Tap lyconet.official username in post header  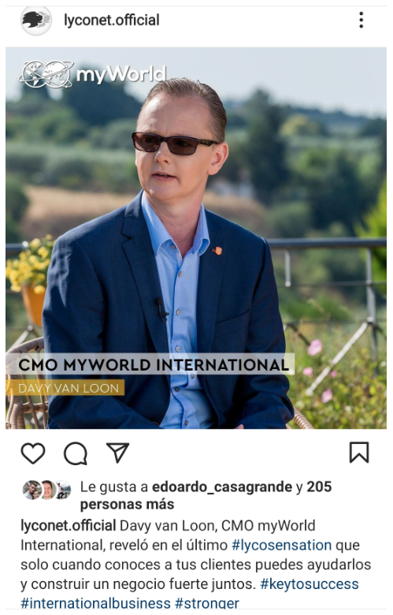tap(112, 20)
